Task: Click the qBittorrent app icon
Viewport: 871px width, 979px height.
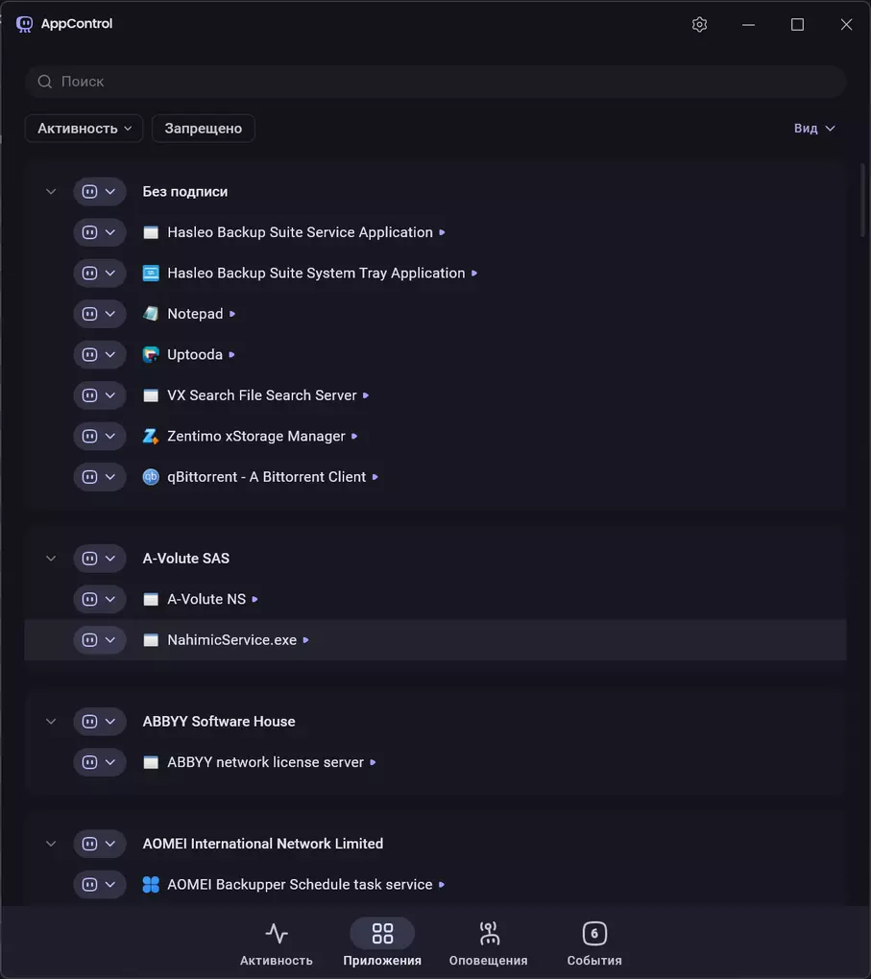Action: [x=151, y=477]
